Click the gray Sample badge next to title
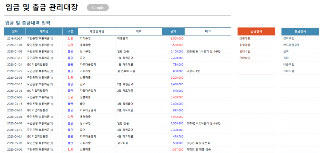 pos(98,8)
